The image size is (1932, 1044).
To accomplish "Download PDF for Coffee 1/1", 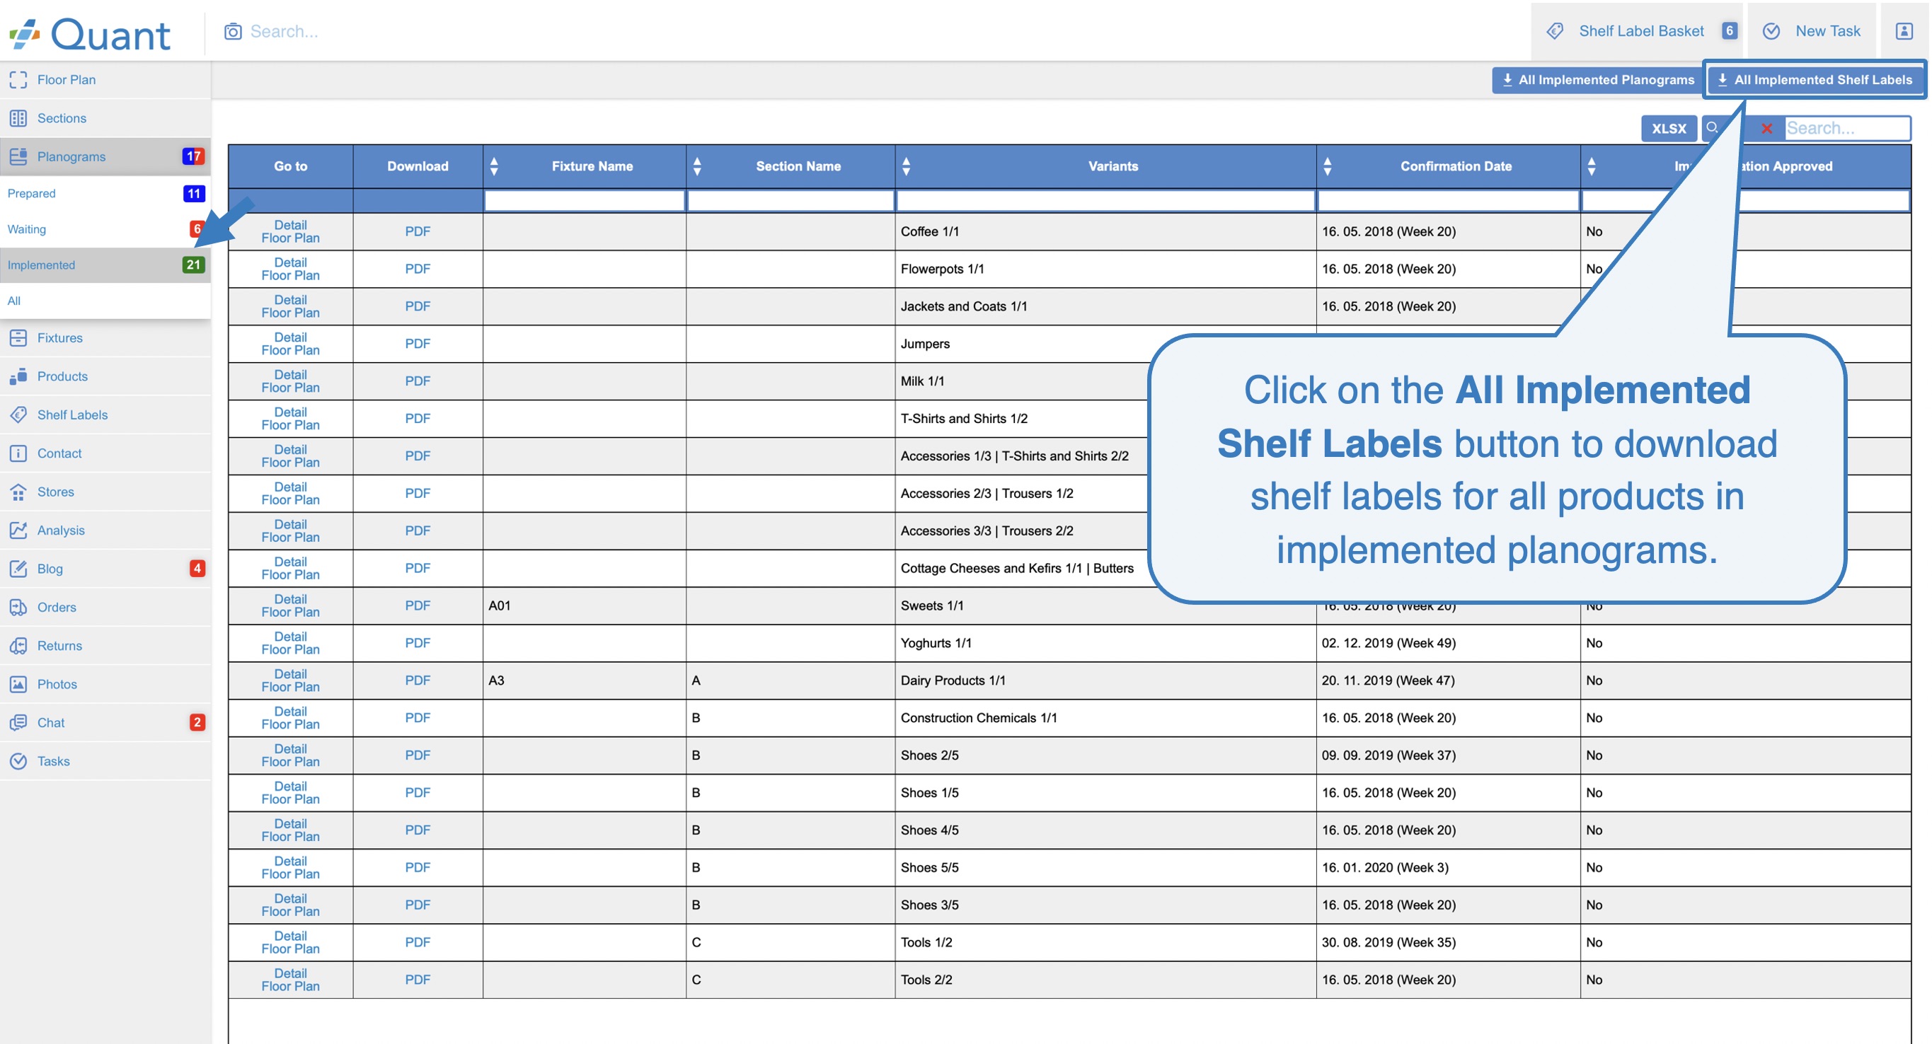I will point(418,231).
